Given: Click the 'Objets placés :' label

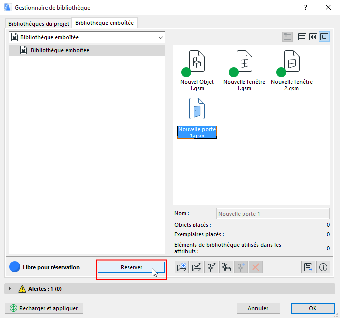Looking at the screenshot, I should point(193,225).
